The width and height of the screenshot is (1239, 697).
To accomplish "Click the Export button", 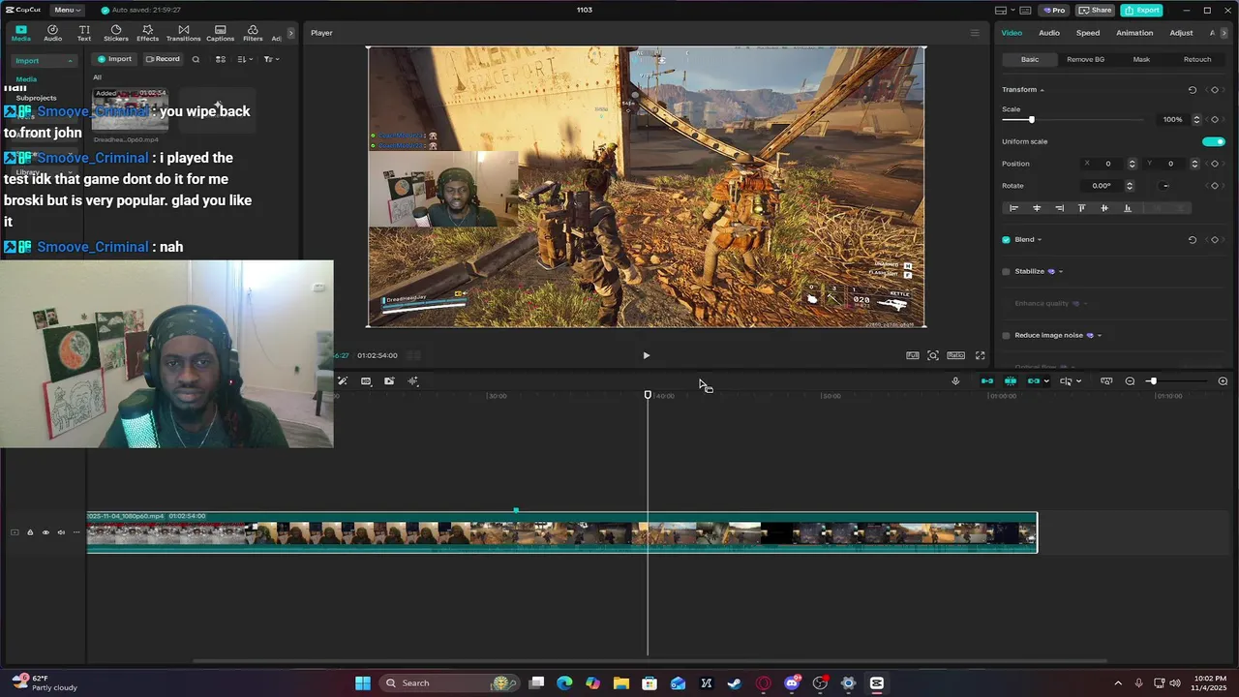I will [x=1142, y=10].
